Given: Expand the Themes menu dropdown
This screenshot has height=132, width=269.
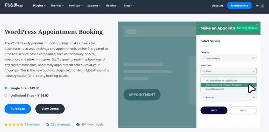Looking at the screenshot, I should [x=57, y=6].
